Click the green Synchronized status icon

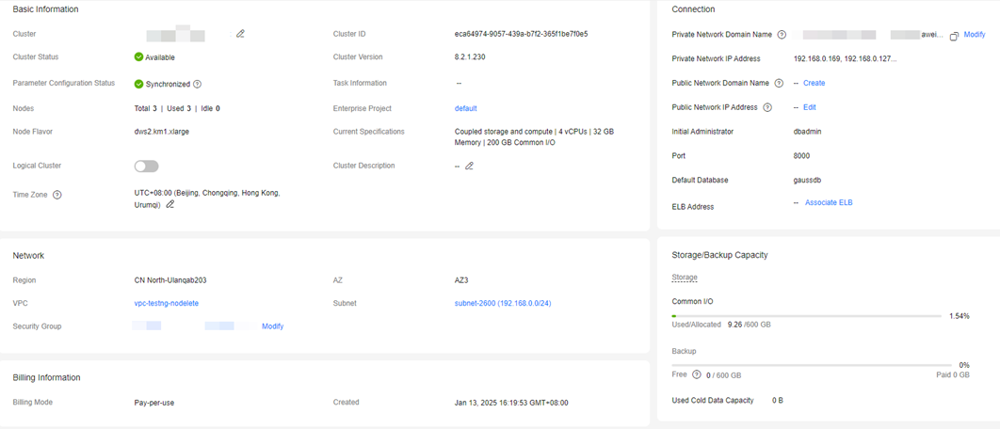138,84
